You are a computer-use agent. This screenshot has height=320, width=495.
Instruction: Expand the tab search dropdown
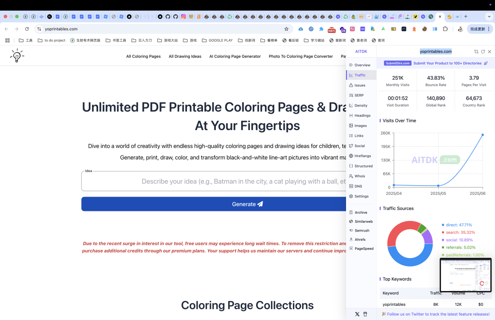(489, 17)
